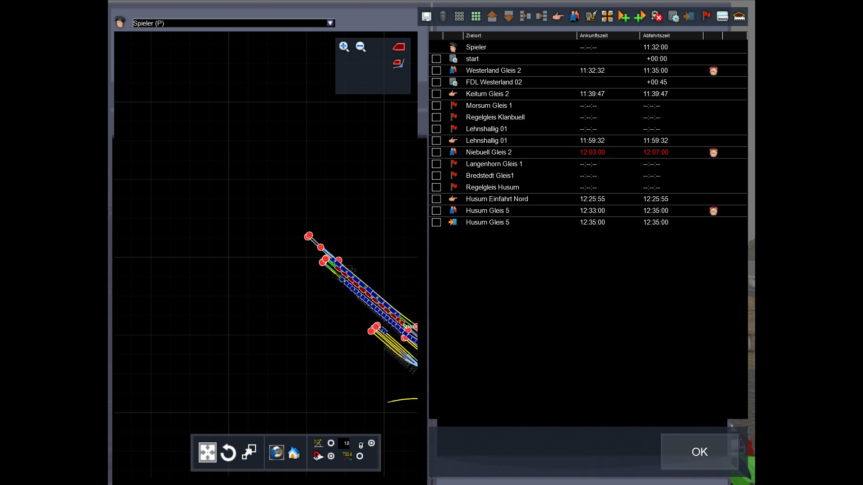Add passenger pickup instruction icon

click(x=574, y=17)
